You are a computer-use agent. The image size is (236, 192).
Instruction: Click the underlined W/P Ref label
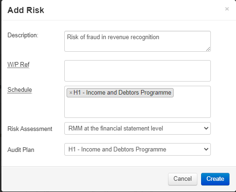click(19, 64)
